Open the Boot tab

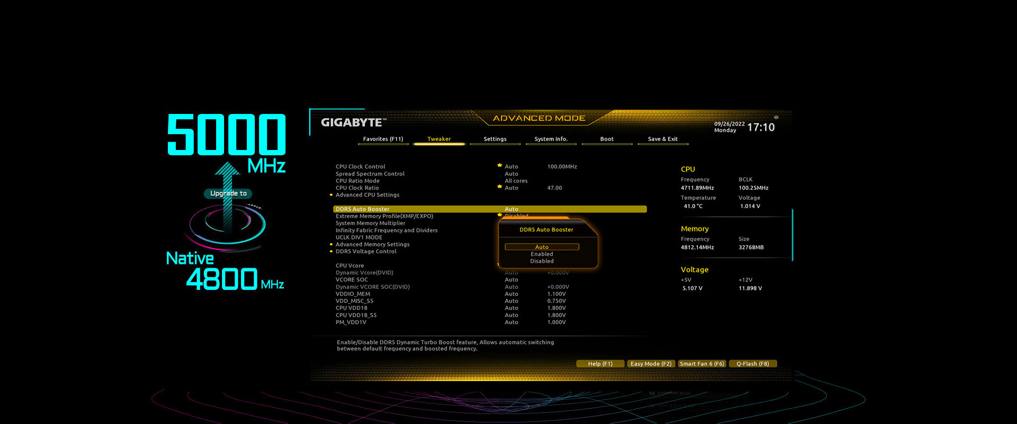pos(607,139)
